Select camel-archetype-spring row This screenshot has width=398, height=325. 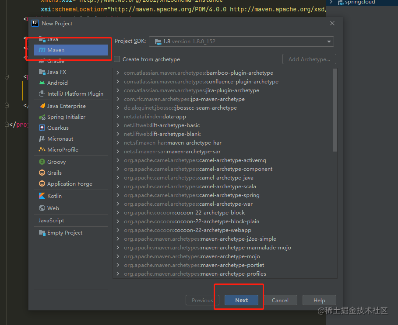[x=223, y=195]
